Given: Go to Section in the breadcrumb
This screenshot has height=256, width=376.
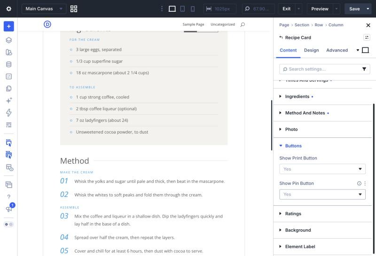Looking at the screenshot, I should coord(302,25).
